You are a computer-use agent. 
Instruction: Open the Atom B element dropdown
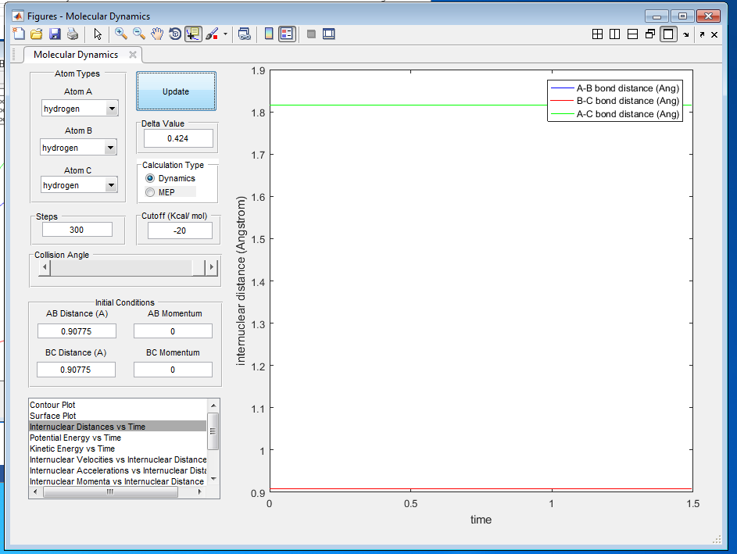(x=110, y=148)
